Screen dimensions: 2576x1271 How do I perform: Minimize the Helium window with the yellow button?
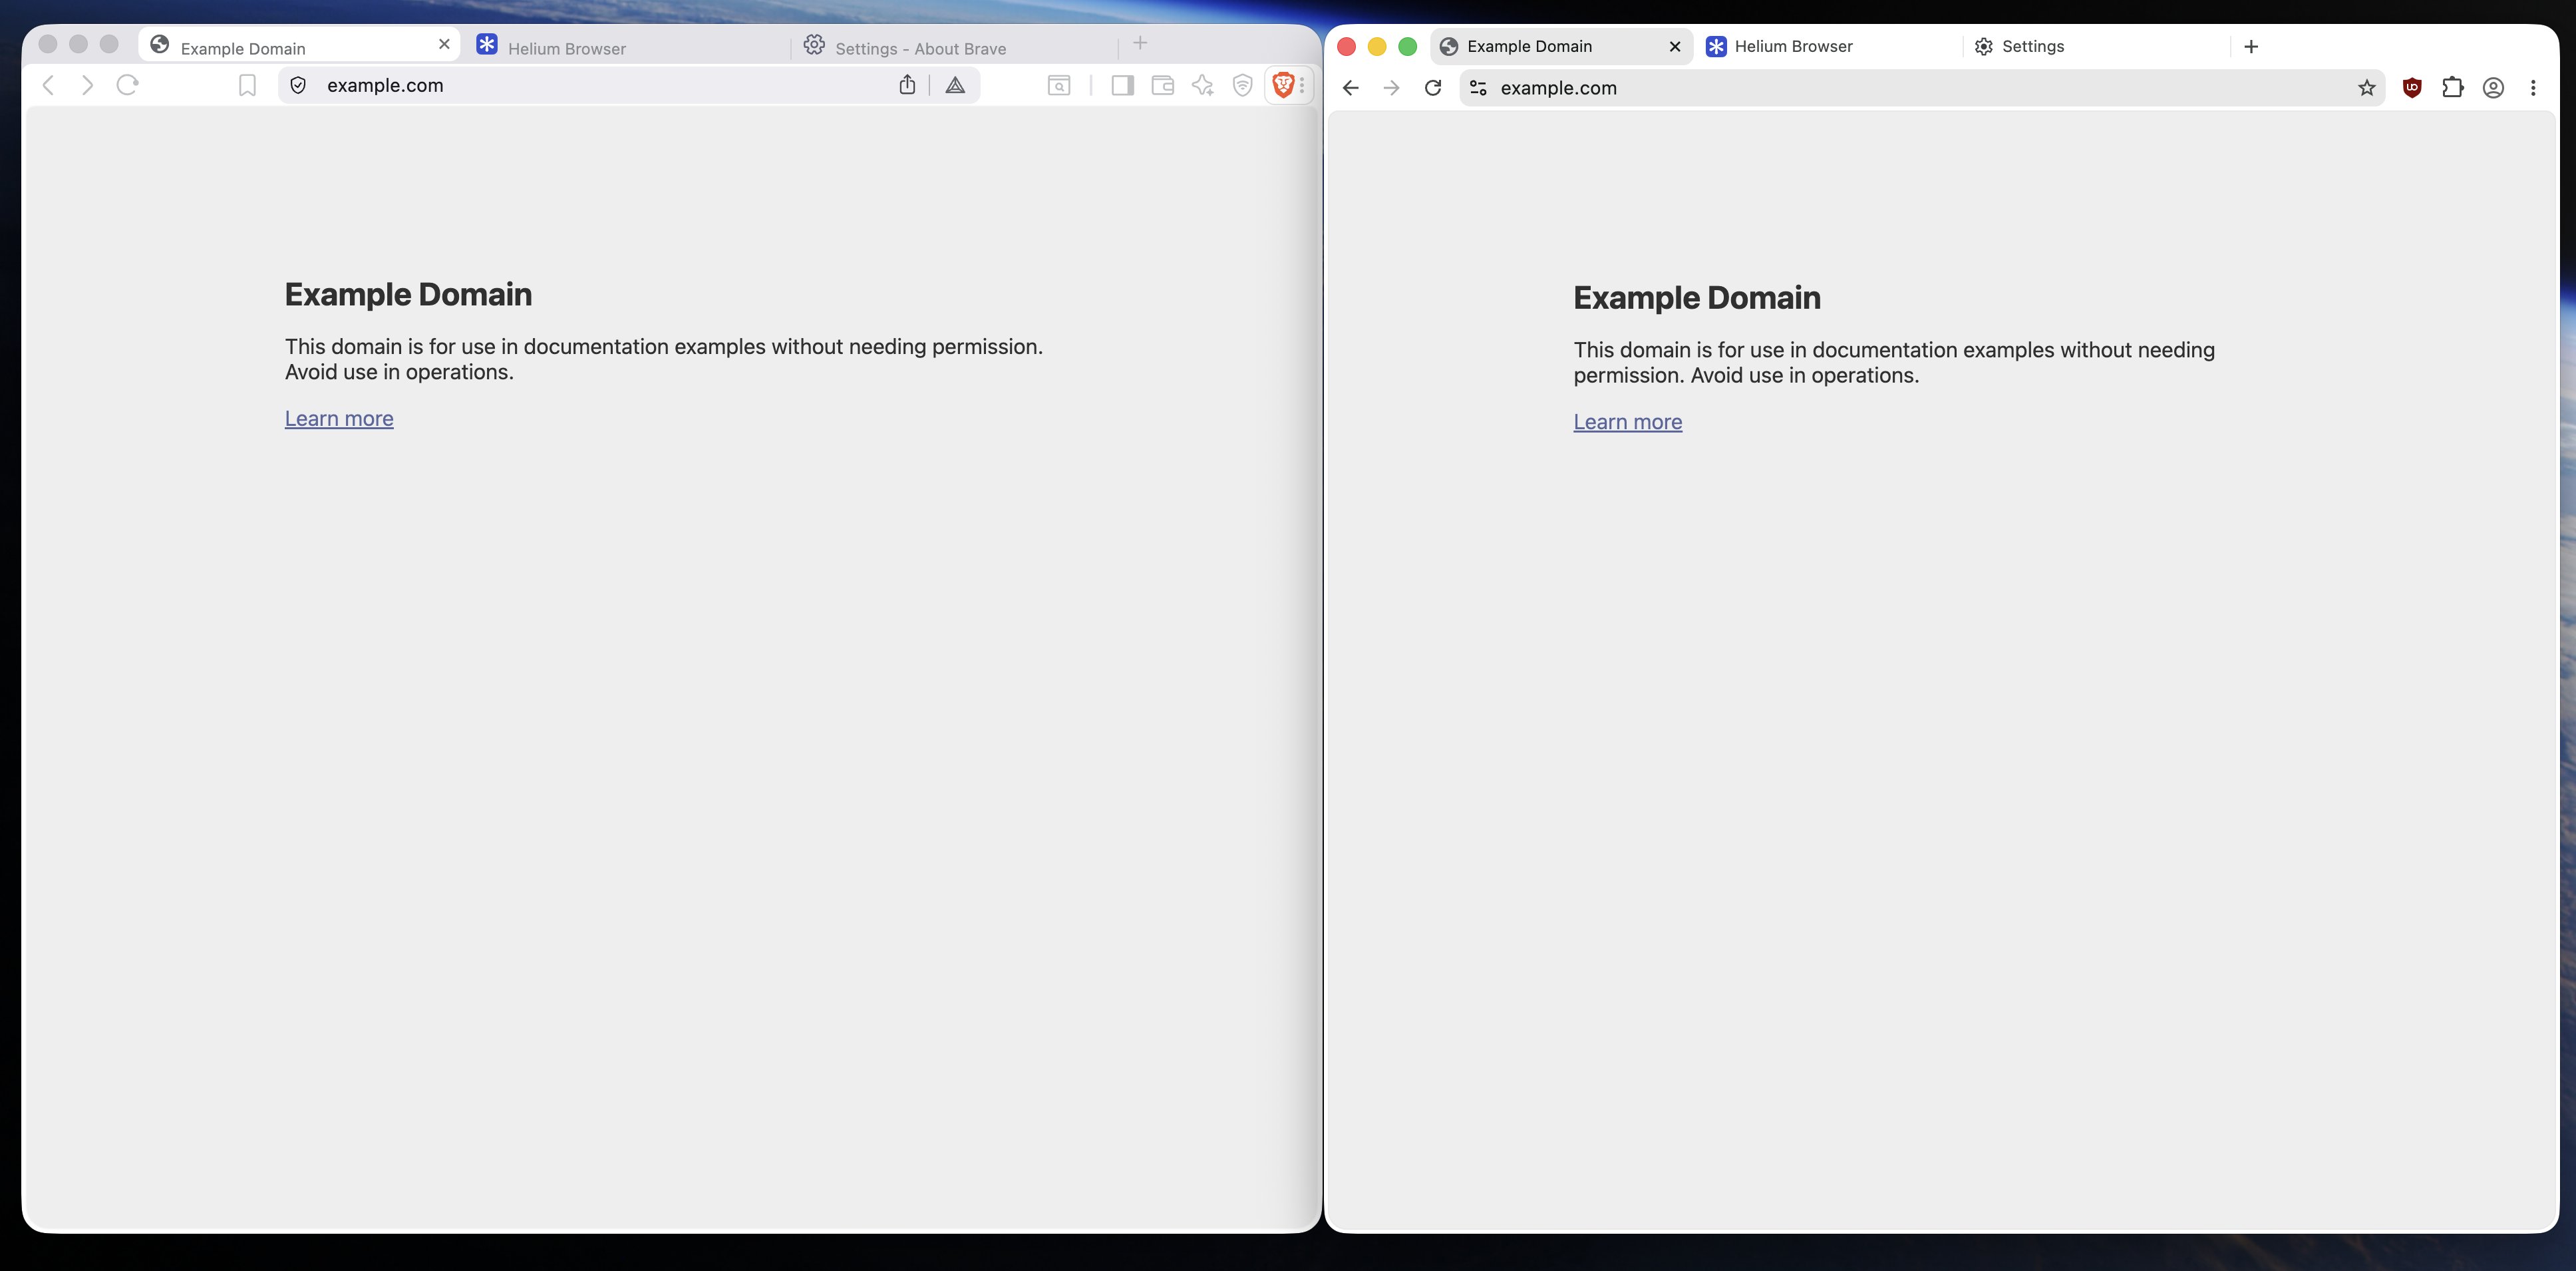click(x=1377, y=47)
